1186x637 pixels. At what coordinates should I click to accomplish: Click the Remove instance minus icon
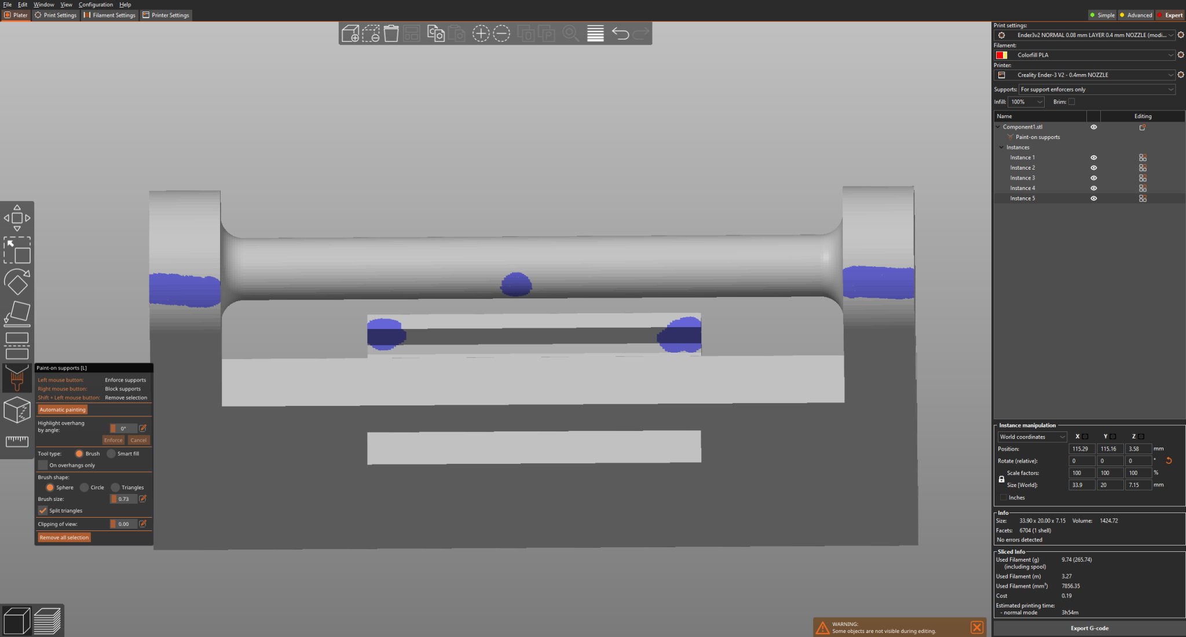502,34
